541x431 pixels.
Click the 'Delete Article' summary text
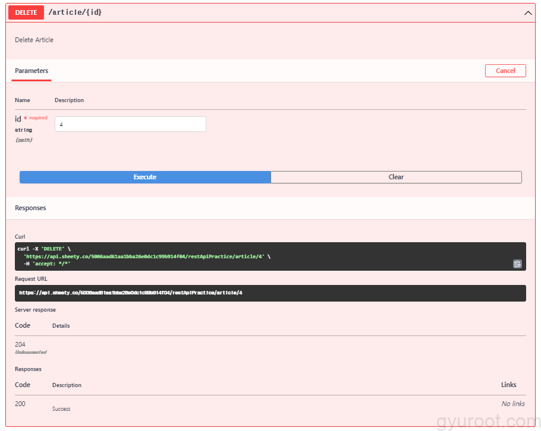click(x=34, y=40)
